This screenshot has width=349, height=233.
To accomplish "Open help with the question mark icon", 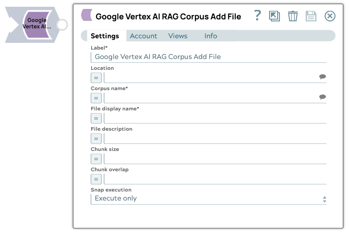I will point(257,16).
